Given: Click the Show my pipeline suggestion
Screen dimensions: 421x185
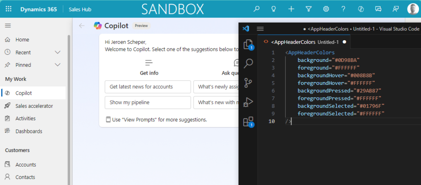Looking at the screenshot, I should (x=148, y=103).
